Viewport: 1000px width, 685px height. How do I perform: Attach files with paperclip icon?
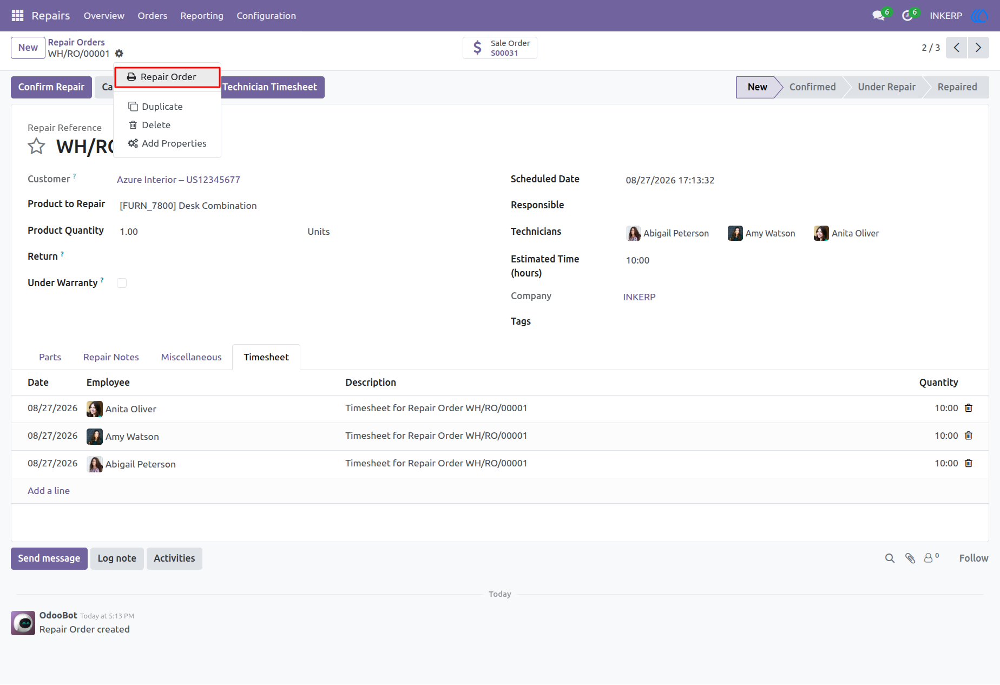coord(910,558)
